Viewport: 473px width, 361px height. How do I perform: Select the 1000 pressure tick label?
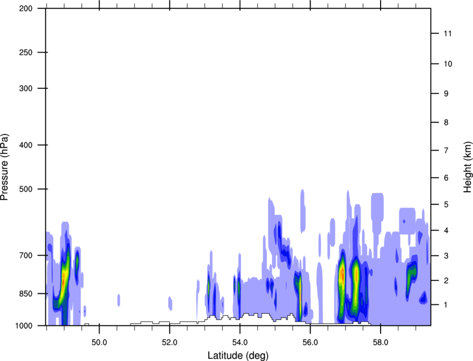tap(23, 325)
